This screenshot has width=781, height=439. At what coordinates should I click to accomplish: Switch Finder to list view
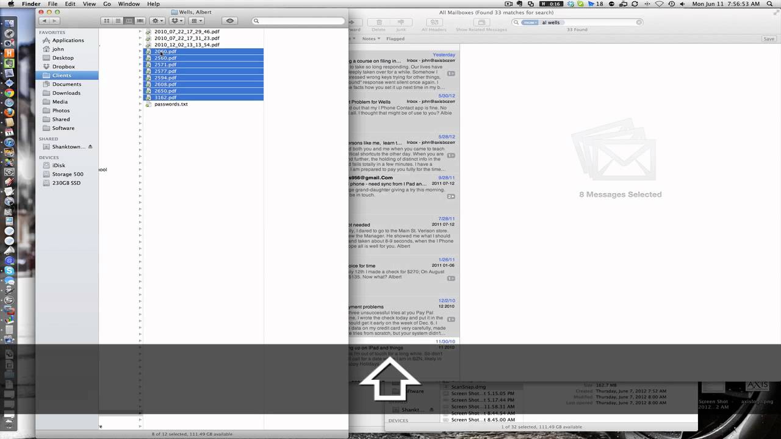(x=118, y=21)
